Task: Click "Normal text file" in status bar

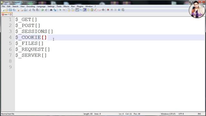Action: (8, 114)
